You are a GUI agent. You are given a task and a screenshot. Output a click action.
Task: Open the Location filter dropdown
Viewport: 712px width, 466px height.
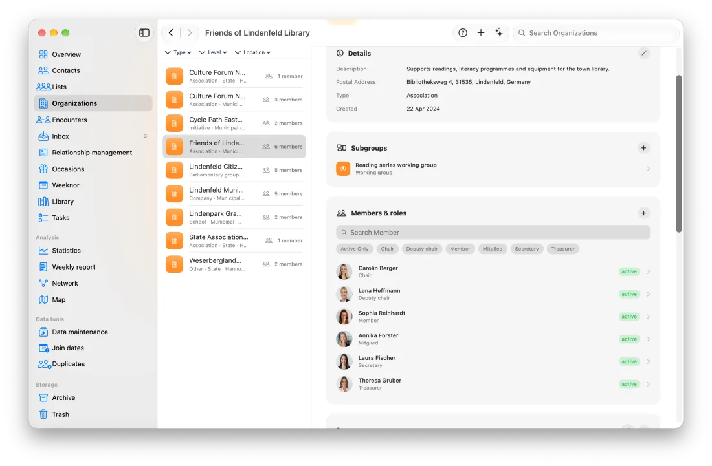tap(252, 52)
